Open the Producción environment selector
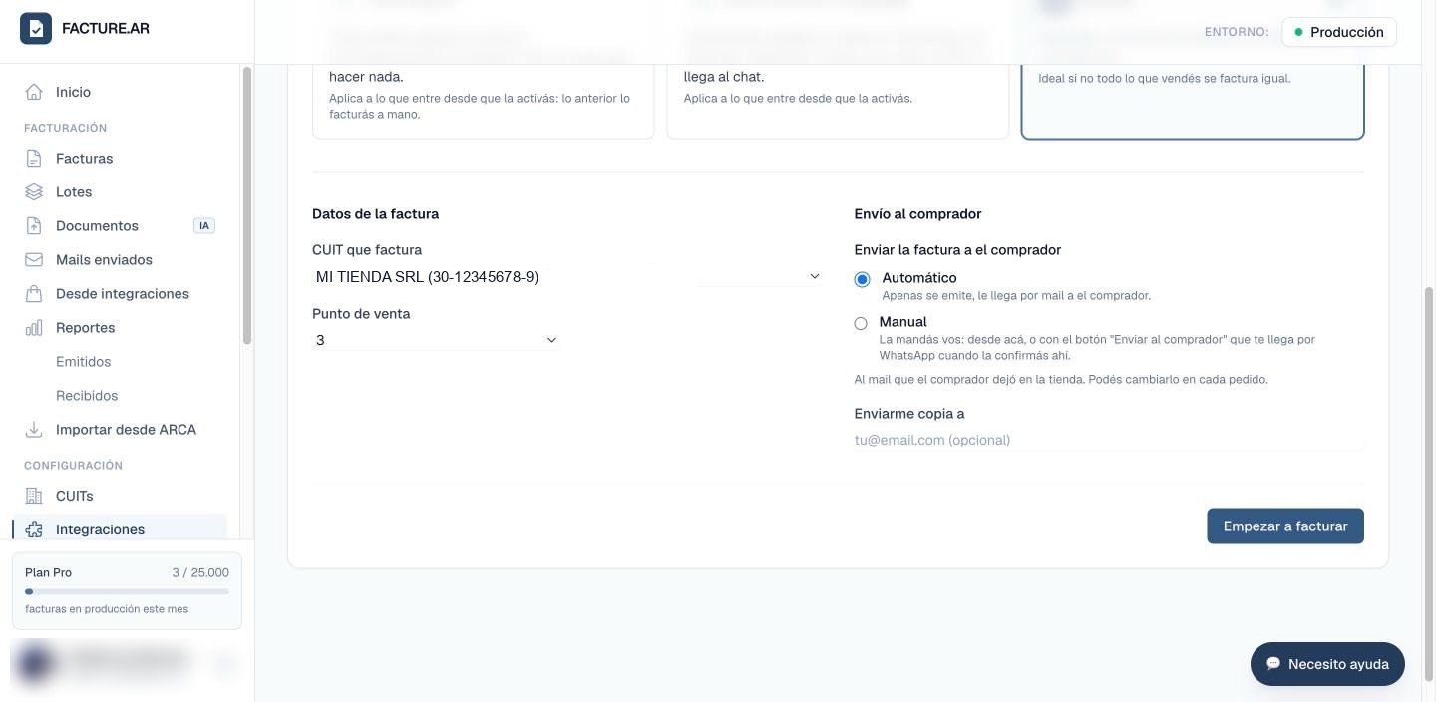The image size is (1436, 702). point(1339,32)
